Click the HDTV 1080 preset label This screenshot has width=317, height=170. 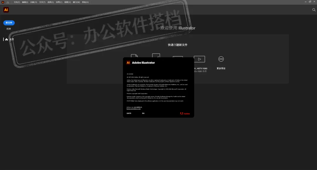tap(200, 68)
